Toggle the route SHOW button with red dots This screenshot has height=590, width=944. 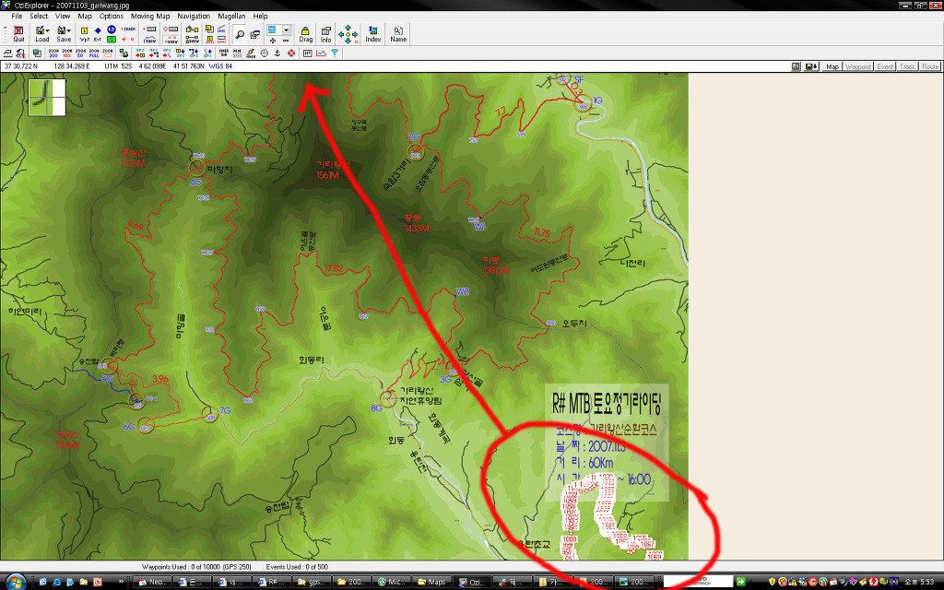click(x=171, y=39)
